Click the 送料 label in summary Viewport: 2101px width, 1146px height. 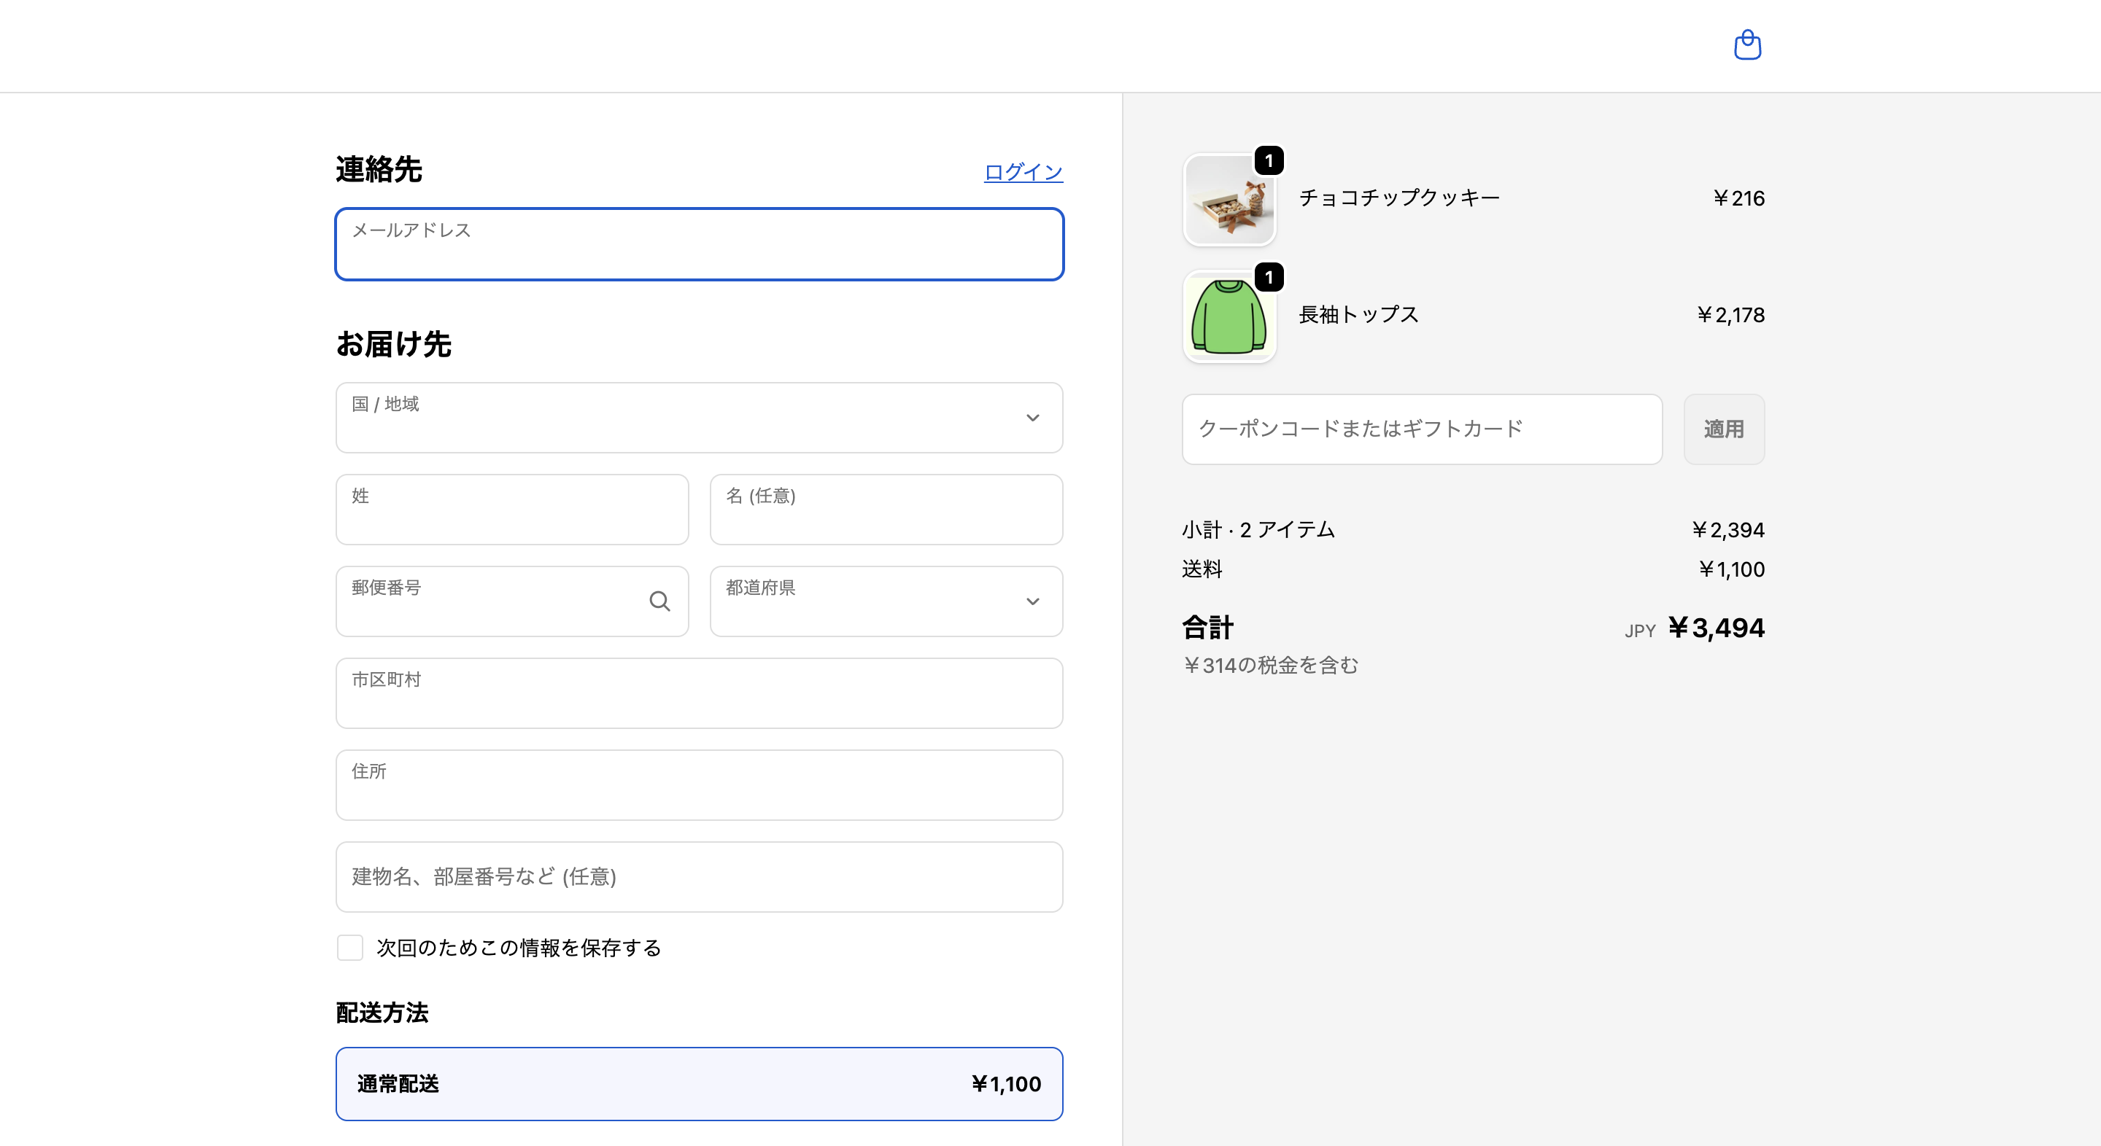(1202, 569)
